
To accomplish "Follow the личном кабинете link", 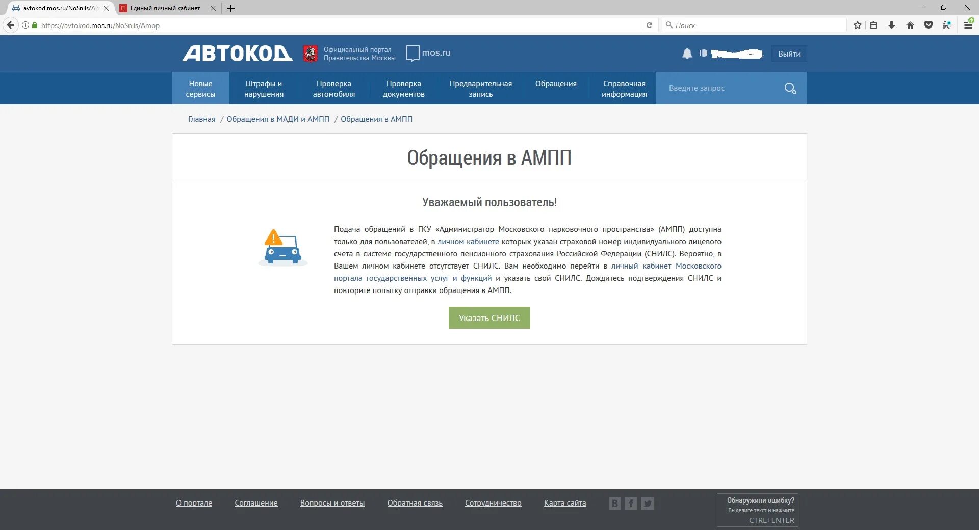I will pos(468,242).
